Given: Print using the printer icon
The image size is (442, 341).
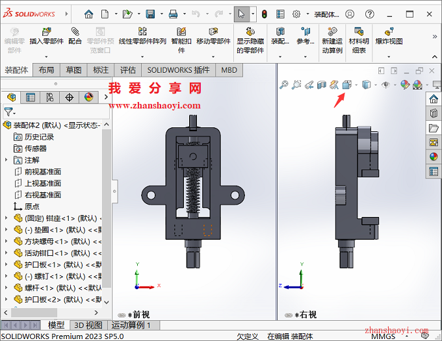Looking at the screenshot, I should pyautogui.click(x=173, y=14).
